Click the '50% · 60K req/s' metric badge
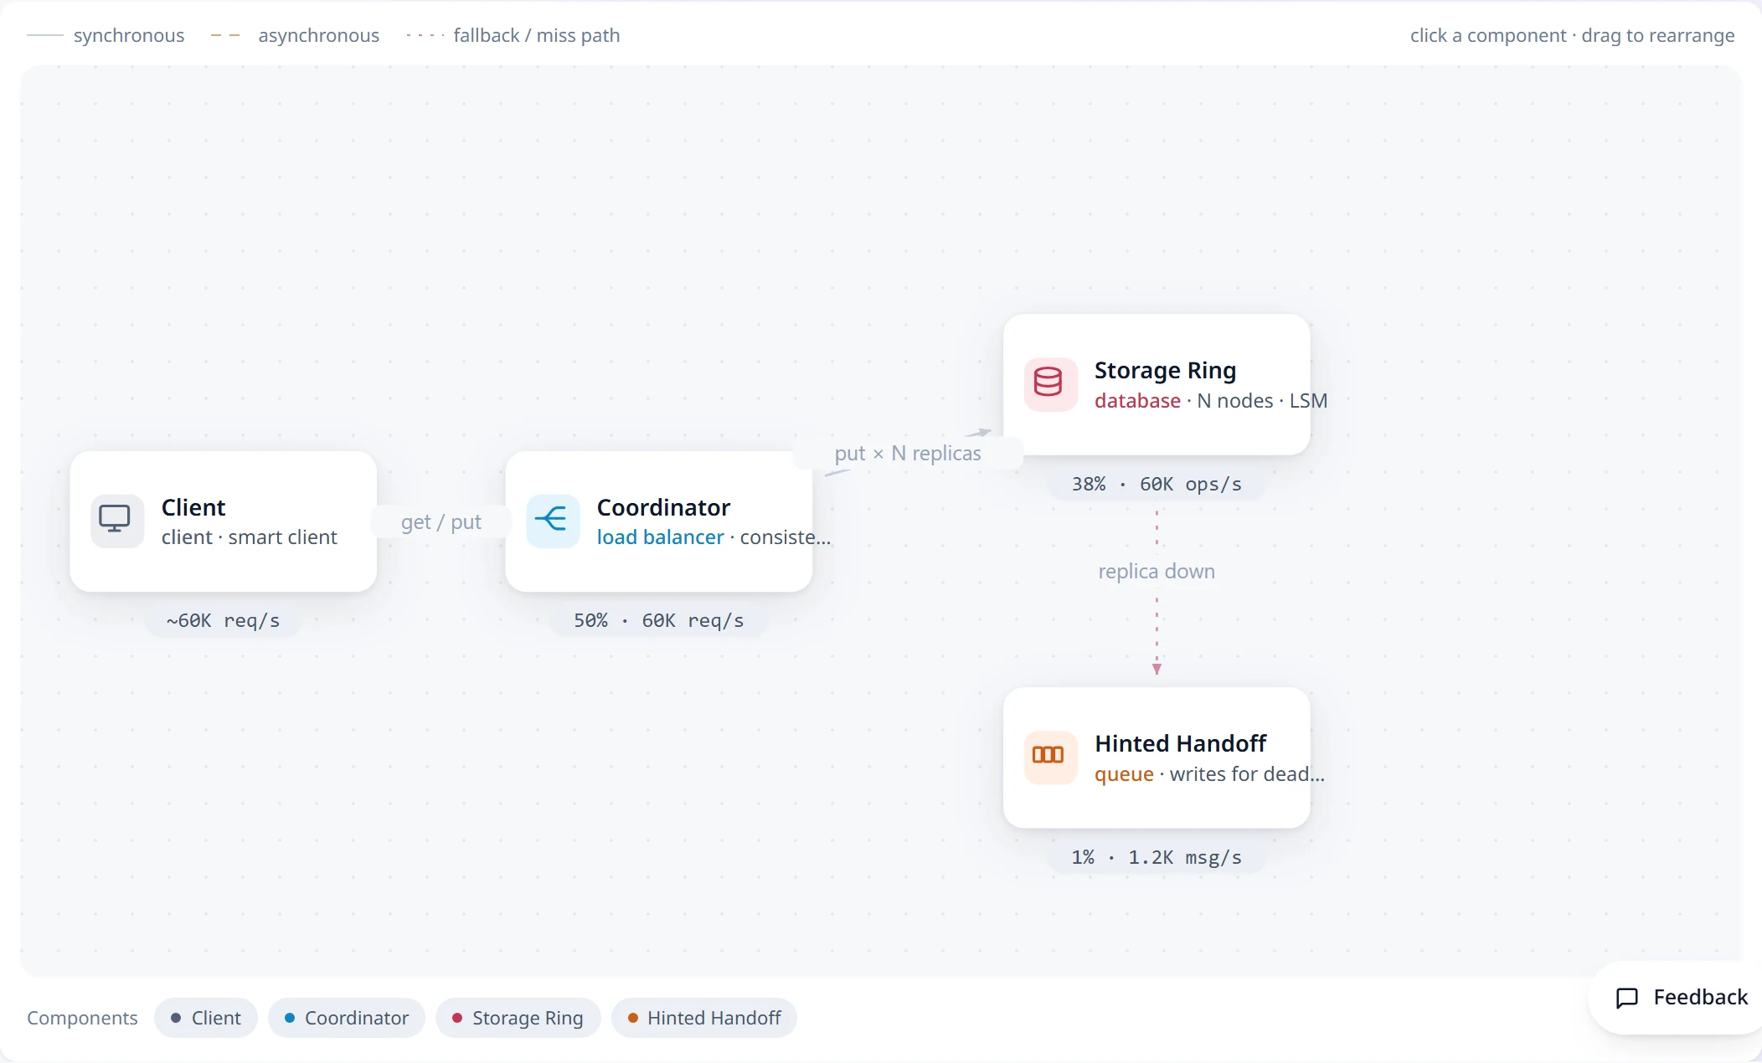 coord(658,621)
